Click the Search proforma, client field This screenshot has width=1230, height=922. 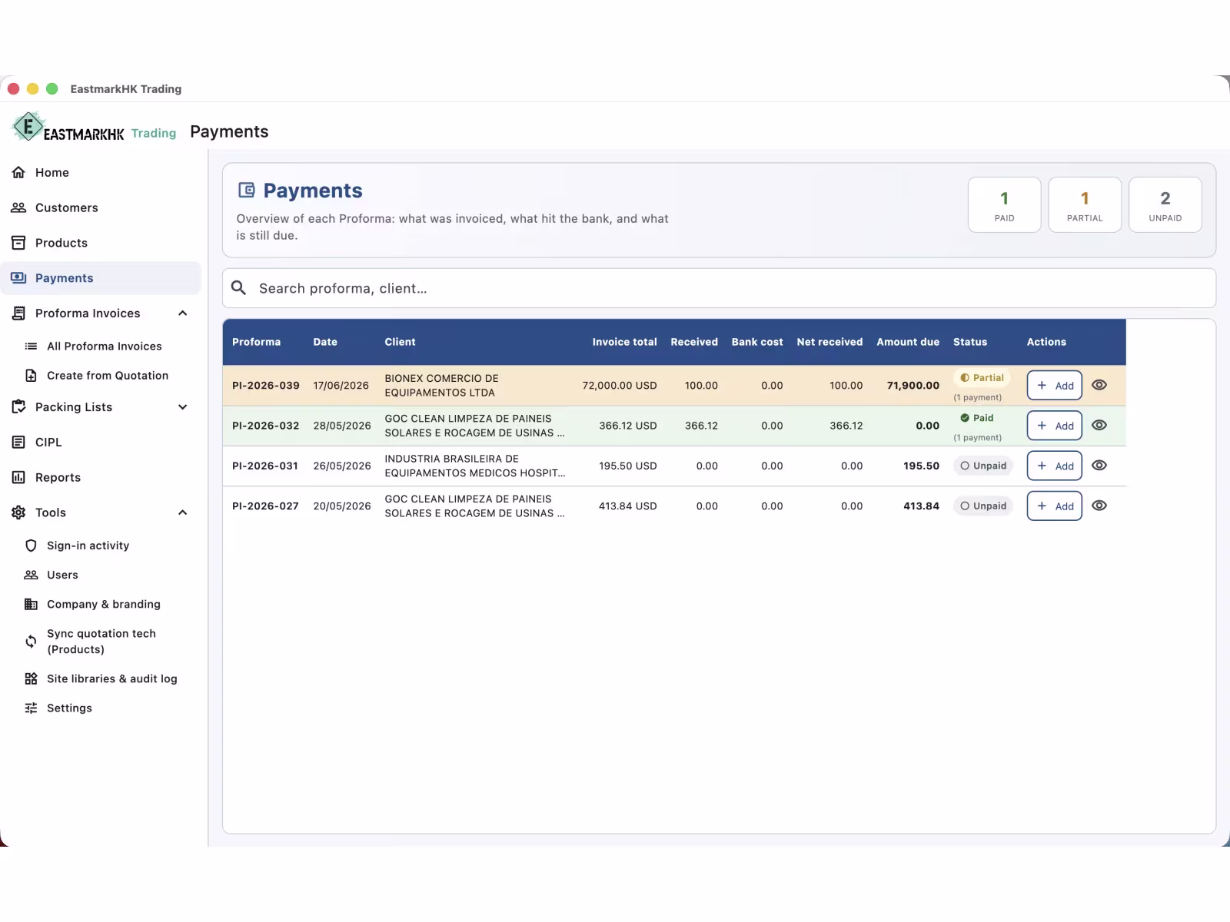pyautogui.click(x=719, y=288)
